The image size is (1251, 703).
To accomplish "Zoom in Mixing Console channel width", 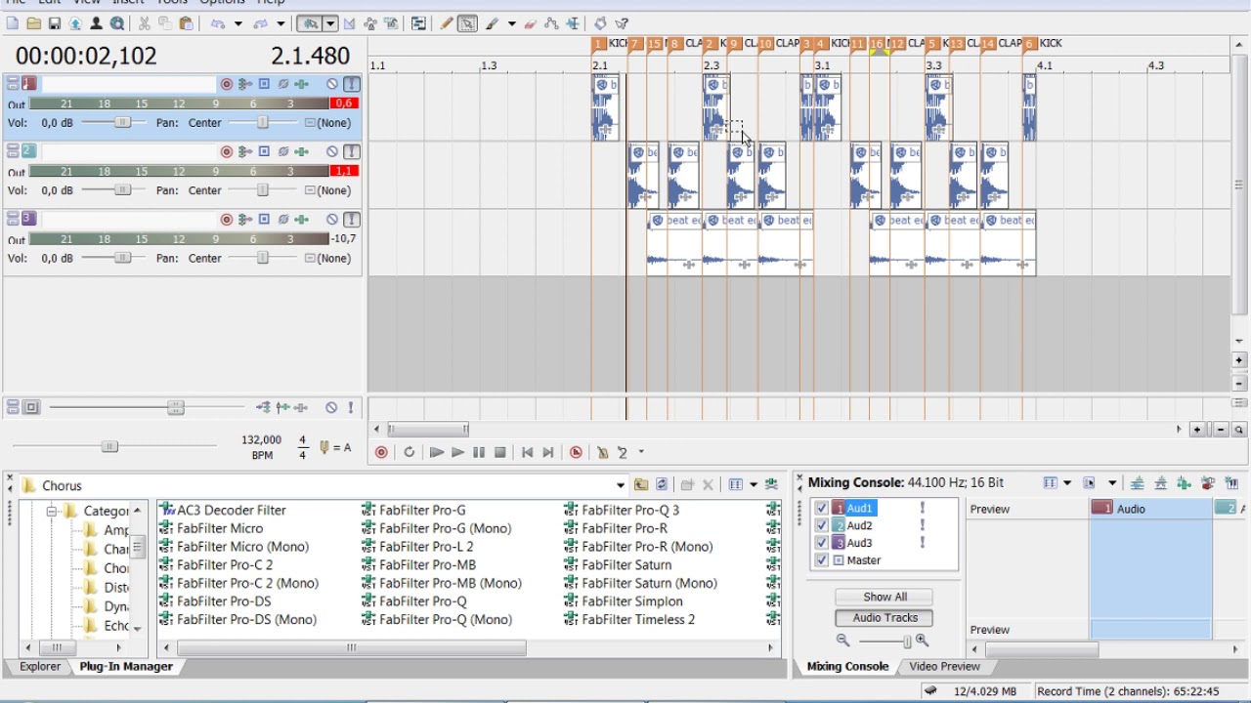I will point(922,641).
